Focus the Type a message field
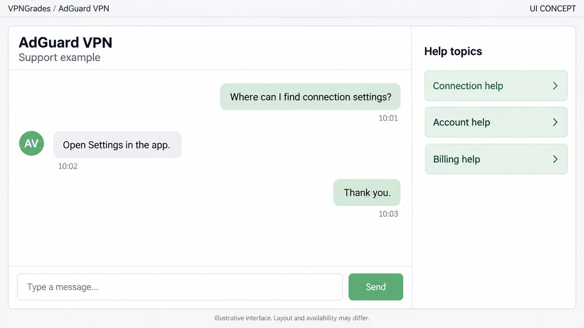Screen dimensions: 584x328 tap(180, 287)
